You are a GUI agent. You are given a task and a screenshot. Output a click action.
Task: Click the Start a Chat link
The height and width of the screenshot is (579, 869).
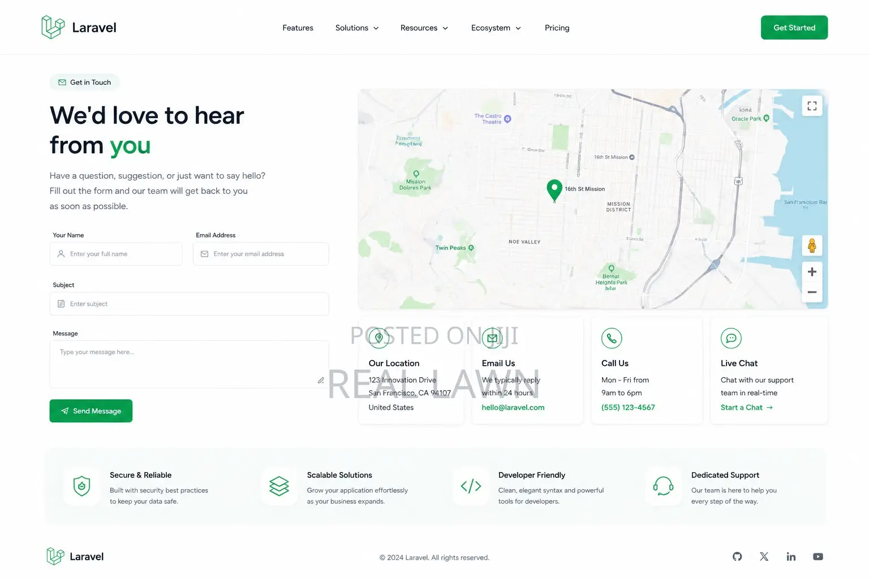click(747, 408)
